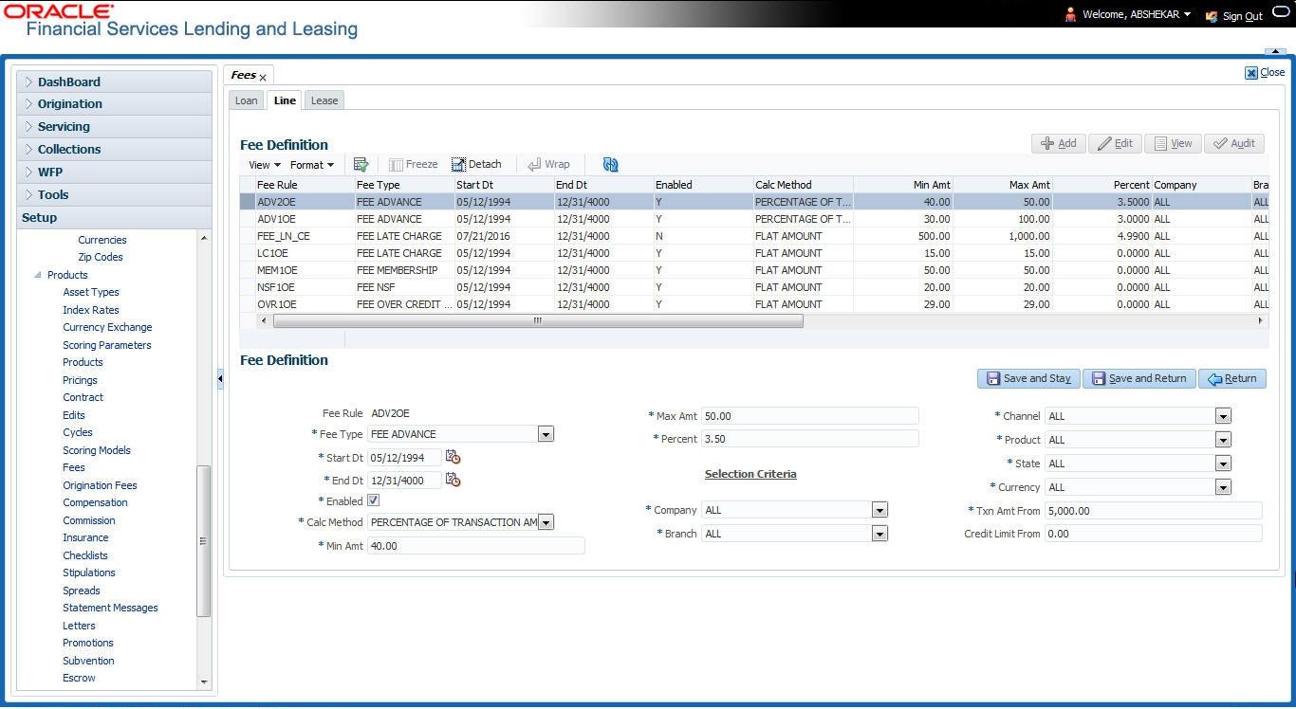The height and width of the screenshot is (709, 1296).
Task: Click the Credit Limit From field
Action: coord(1153,534)
